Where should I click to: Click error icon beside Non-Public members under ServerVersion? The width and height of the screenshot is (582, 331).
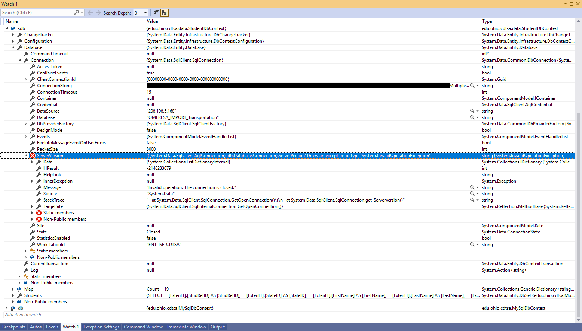pyautogui.click(x=39, y=219)
